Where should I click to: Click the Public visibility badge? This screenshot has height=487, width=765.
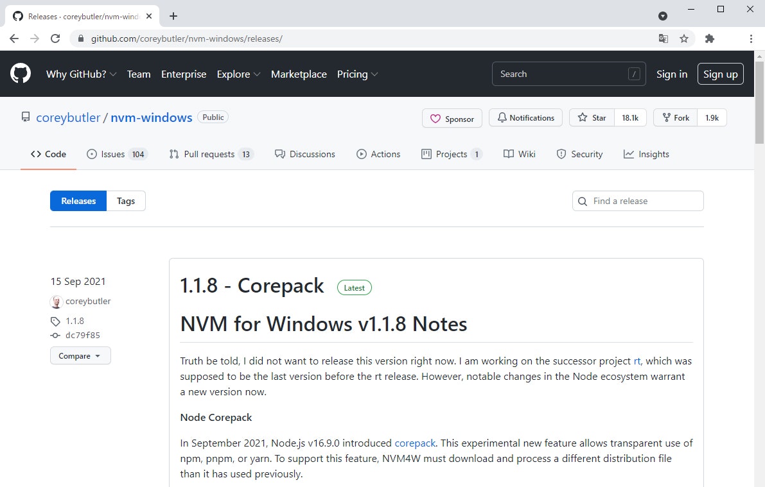[213, 117]
